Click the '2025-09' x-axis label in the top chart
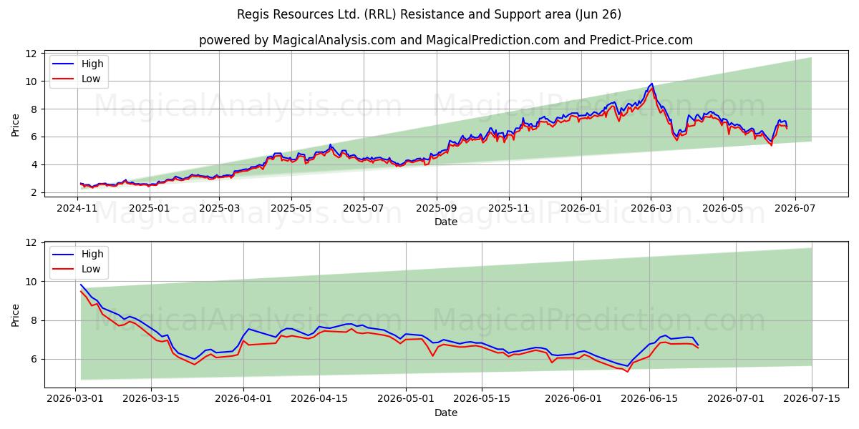This screenshot has width=859, height=429. point(437,209)
